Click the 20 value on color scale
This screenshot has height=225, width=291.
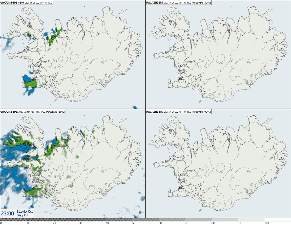[54, 223]
